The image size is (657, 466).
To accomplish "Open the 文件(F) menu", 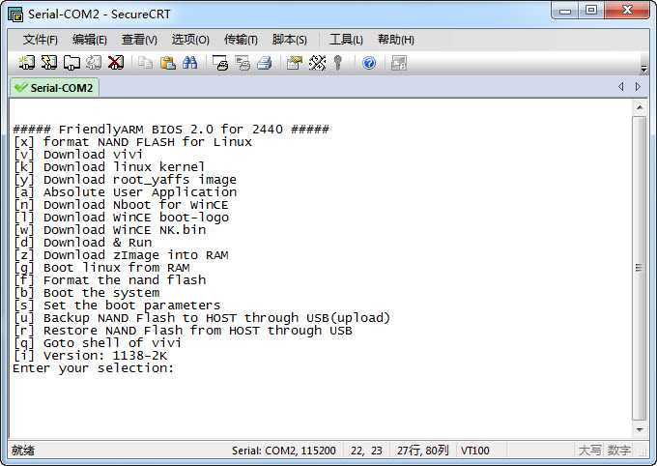I will tap(40, 40).
